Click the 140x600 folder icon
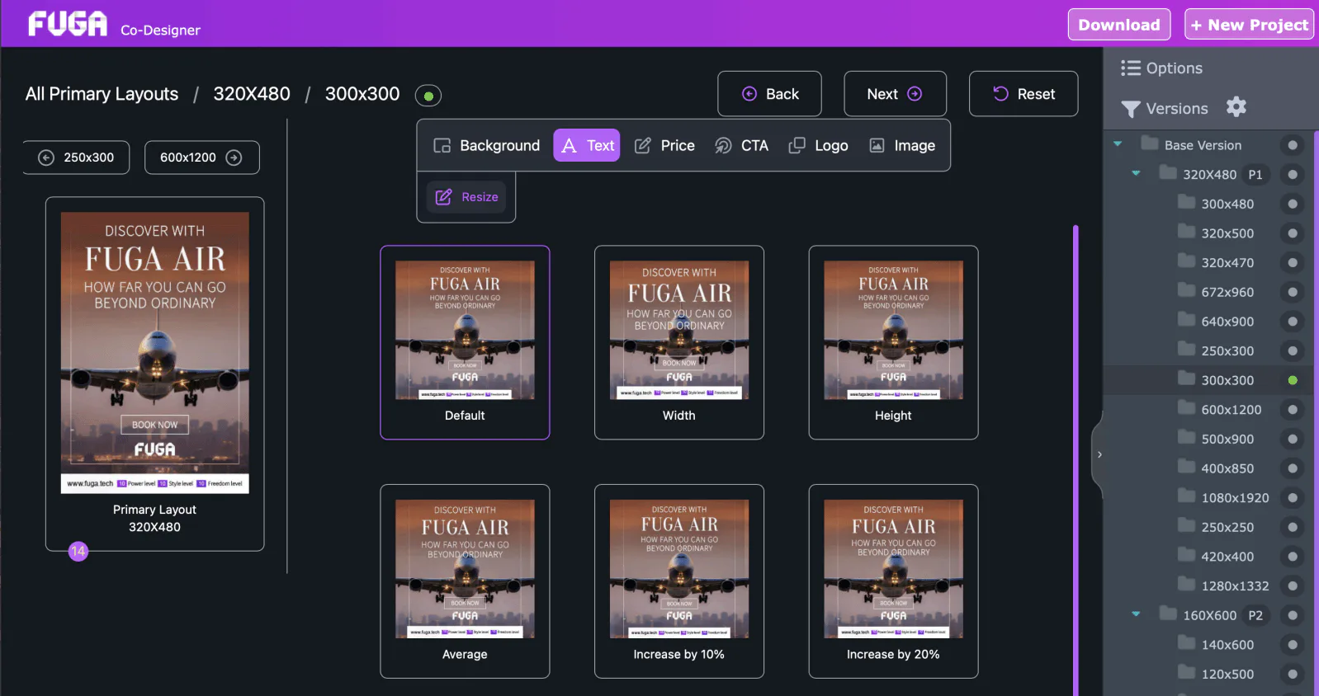The width and height of the screenshot is (1319, 696). [x=1186, y=643]
